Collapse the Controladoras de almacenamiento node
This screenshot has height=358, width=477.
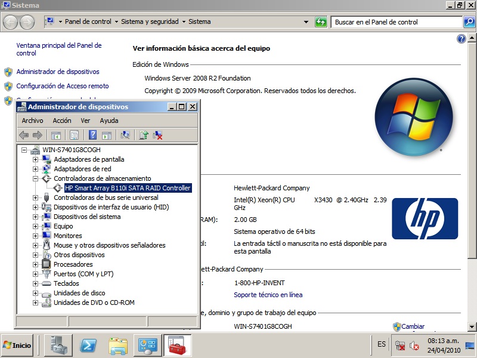(35, 178)
